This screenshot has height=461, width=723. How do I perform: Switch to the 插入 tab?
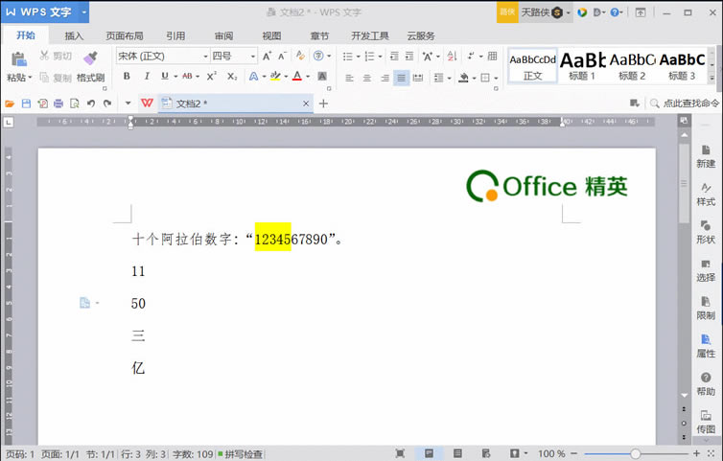coord(74,36)
